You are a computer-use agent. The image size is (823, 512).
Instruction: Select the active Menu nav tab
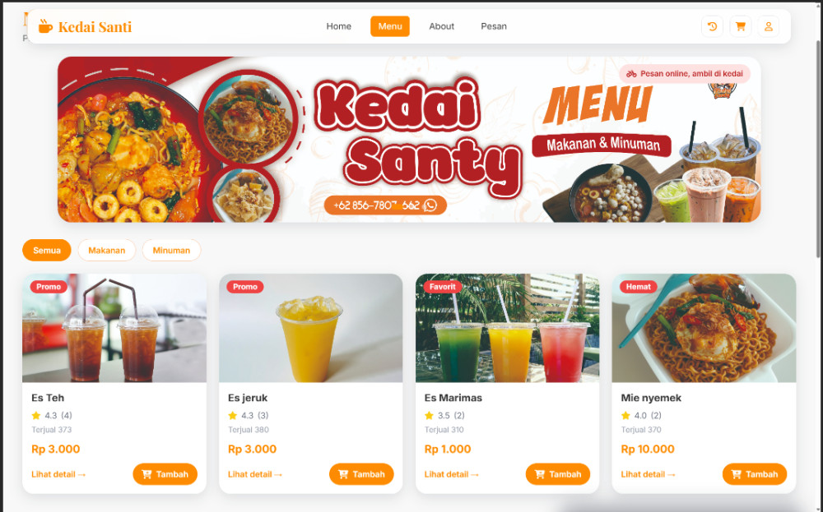390,26
